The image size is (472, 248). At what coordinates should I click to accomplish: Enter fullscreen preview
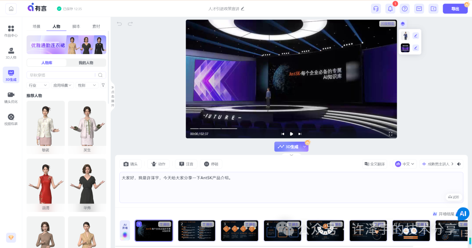(390, 134)
